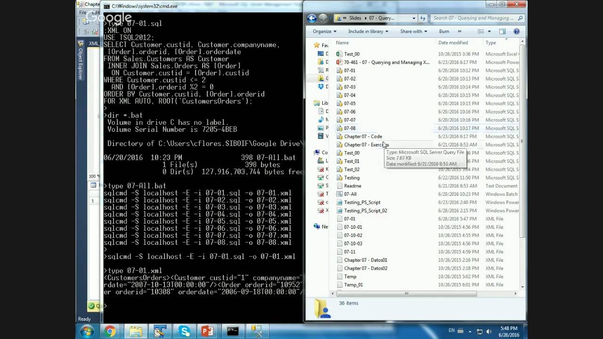
Task: Select the Temp_01 XML file
Action: pos(353,285)
